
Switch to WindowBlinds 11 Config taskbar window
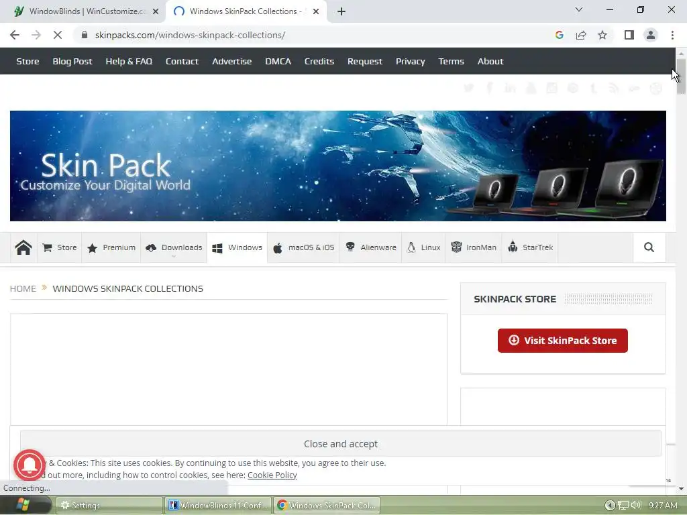pos(218,506)
